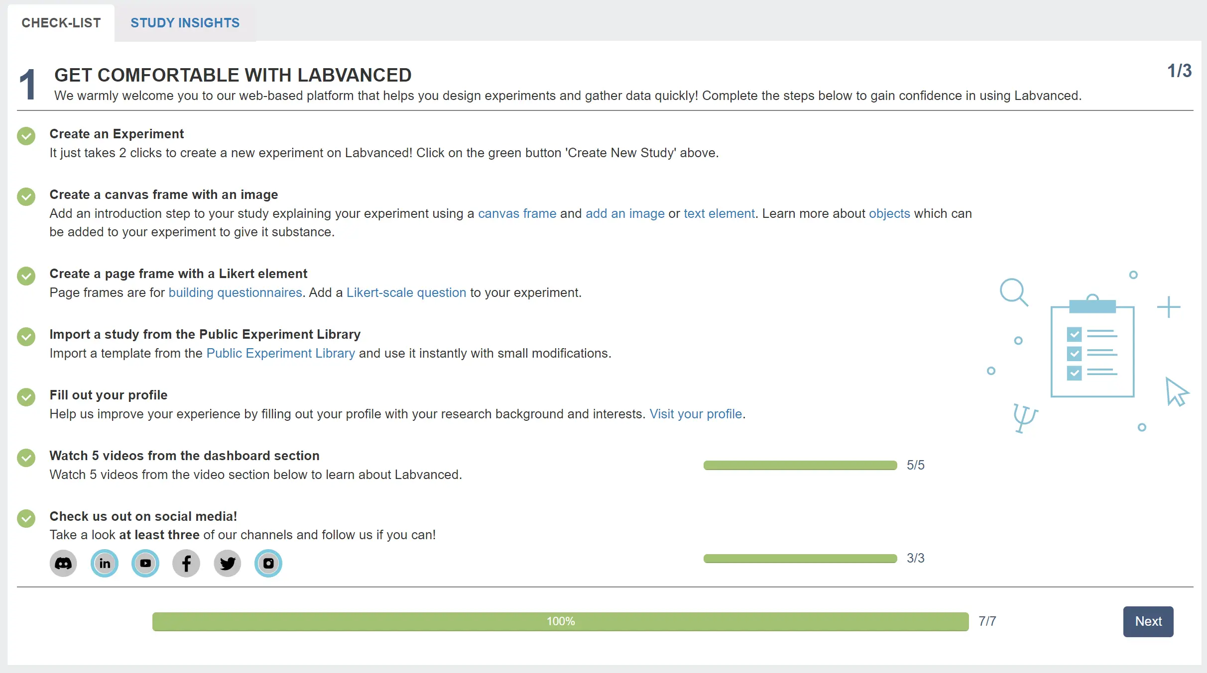Screen dimensions: 1207x673
Task: Click the checkmark for social media step
Action: [x=26, y=518]
